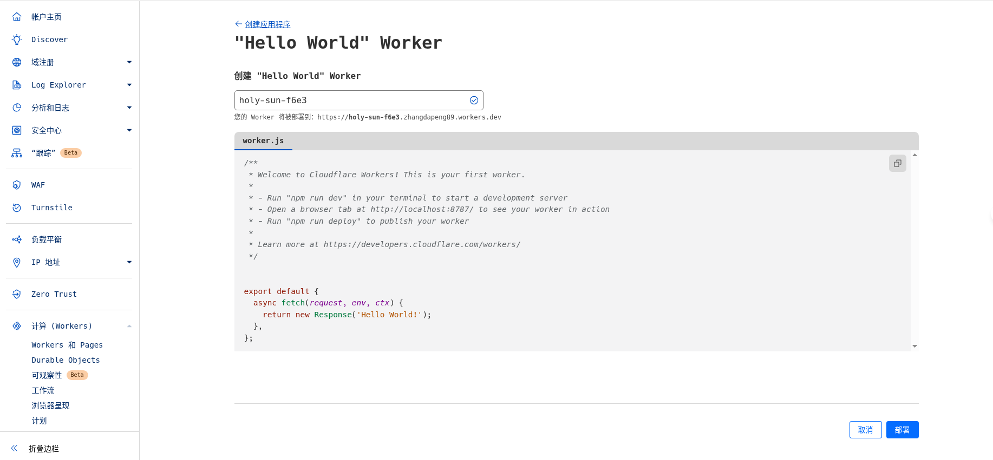The height and width of the screenshot is (460, 993).
Task: Expand the Log Explorer menu arrow
Action: 129,85
